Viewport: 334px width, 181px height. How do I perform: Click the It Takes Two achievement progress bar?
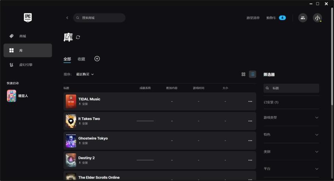(145, 121)
